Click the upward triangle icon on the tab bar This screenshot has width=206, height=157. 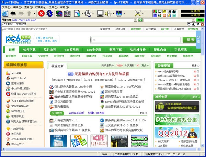(193, 24)
